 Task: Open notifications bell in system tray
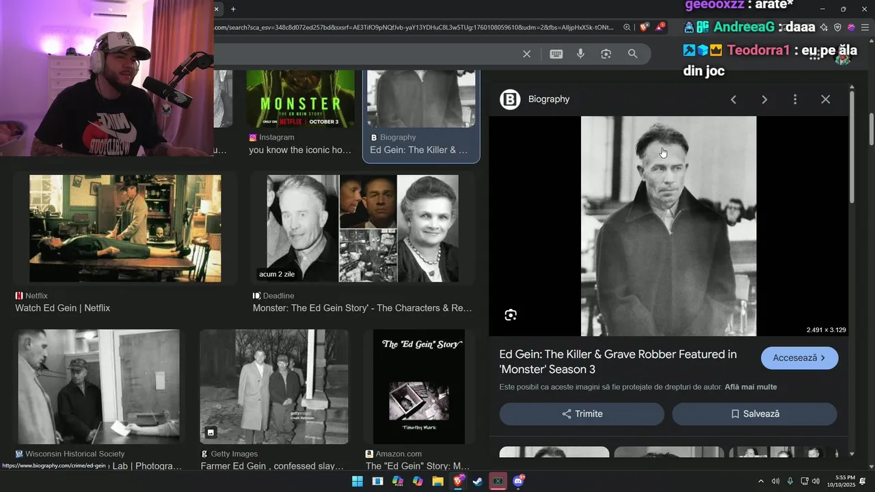point(863,481)
